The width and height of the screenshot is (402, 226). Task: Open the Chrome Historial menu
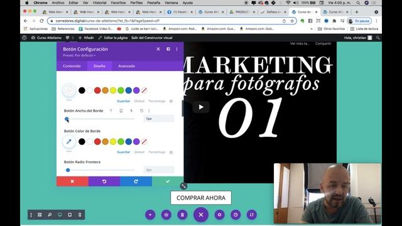point(99,3)
